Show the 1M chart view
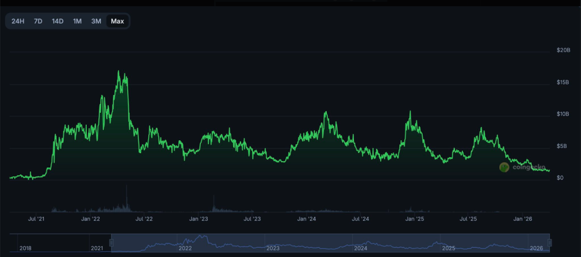This screenshot has height=257, width=581. click(77, 22)
